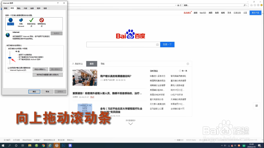Click the 确定 button

click(34, 92)
